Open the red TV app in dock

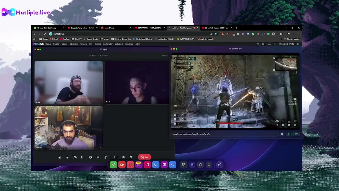(x=130, y=165)
